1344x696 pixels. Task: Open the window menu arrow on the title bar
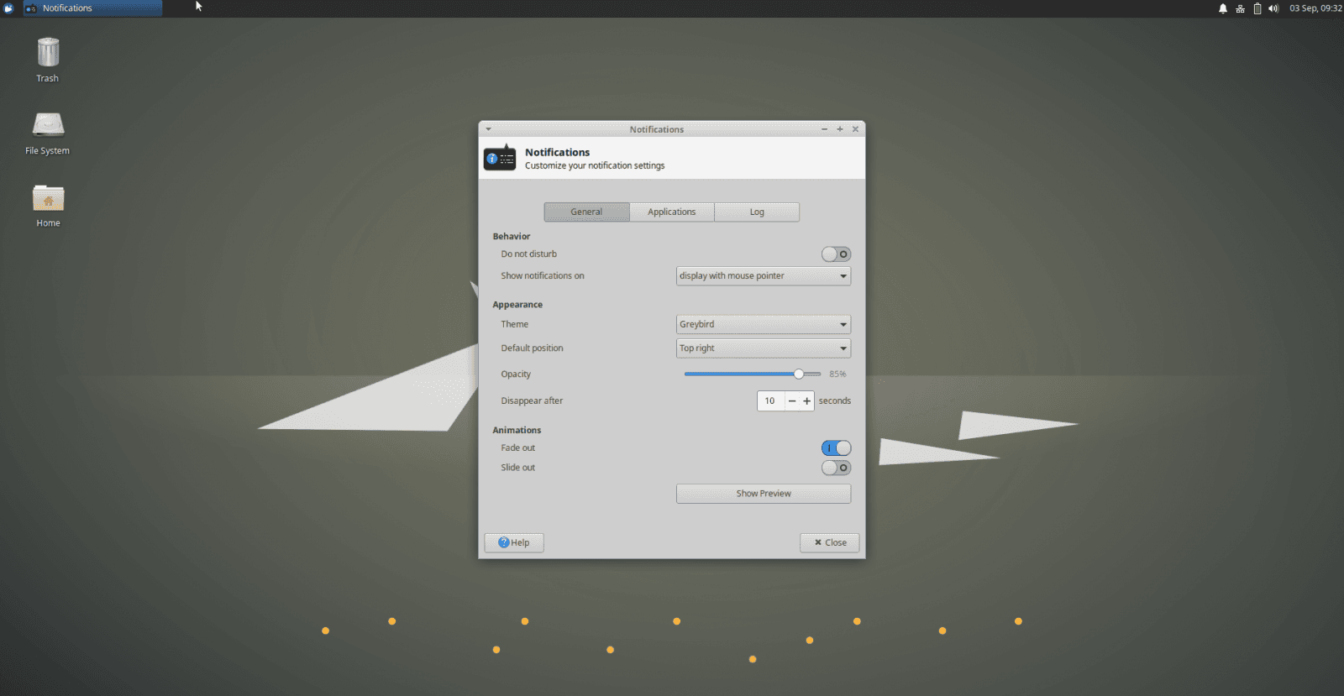point(489,129)
